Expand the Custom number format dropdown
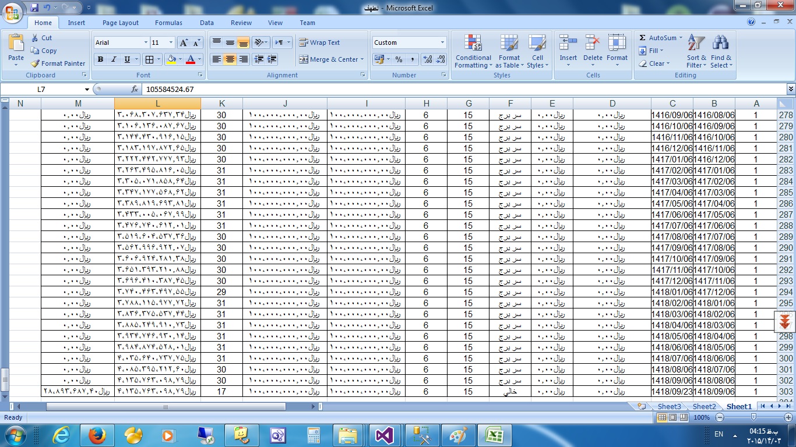This screenshot has height=447, width=796. click(x=442, y=42)
